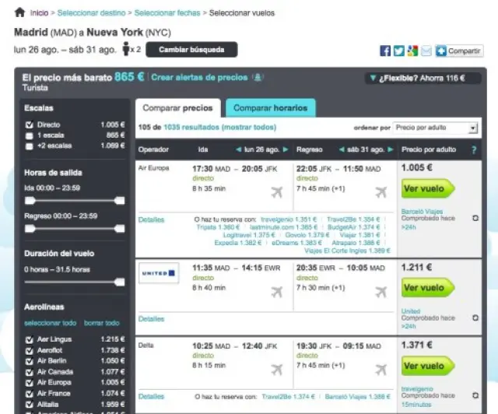Click the home icon in the breadcrumb

[x=20, y=12]
